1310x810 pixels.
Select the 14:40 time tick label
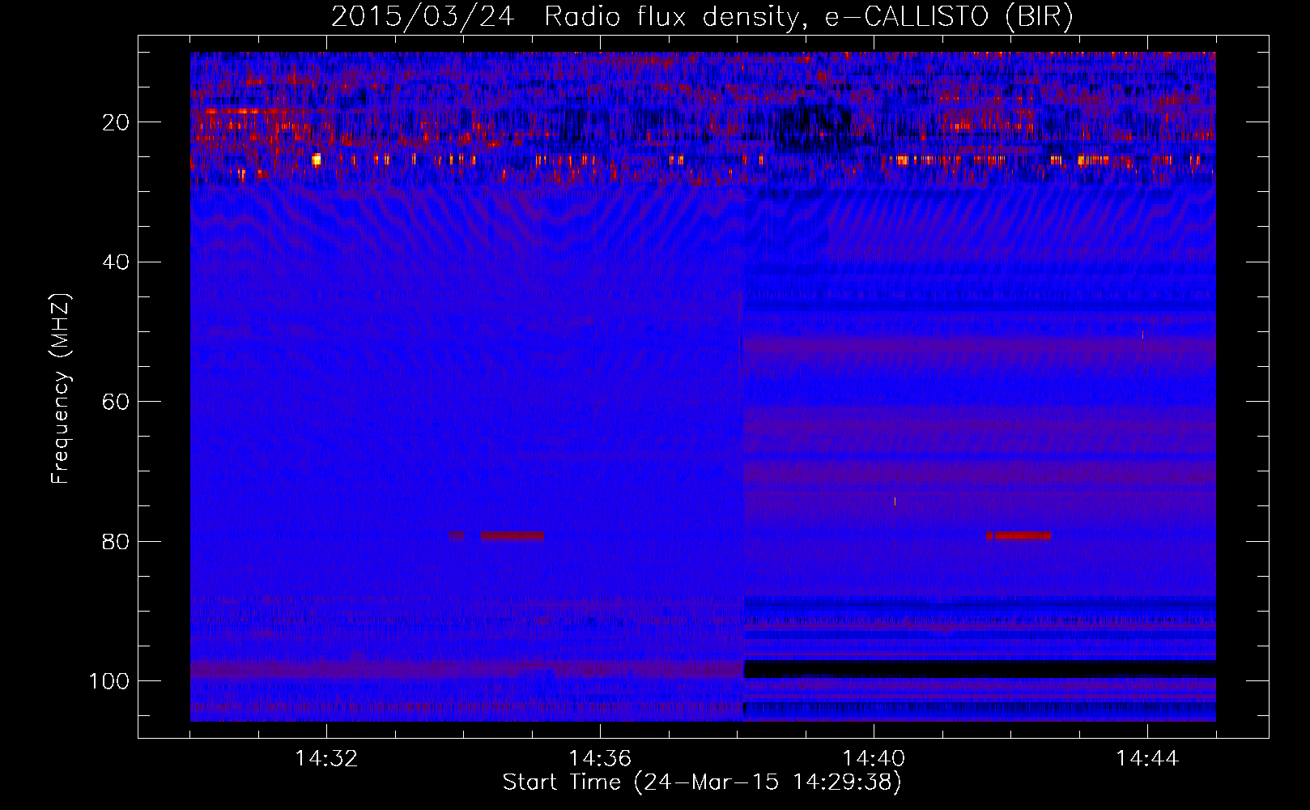click(x=874, y=759)
